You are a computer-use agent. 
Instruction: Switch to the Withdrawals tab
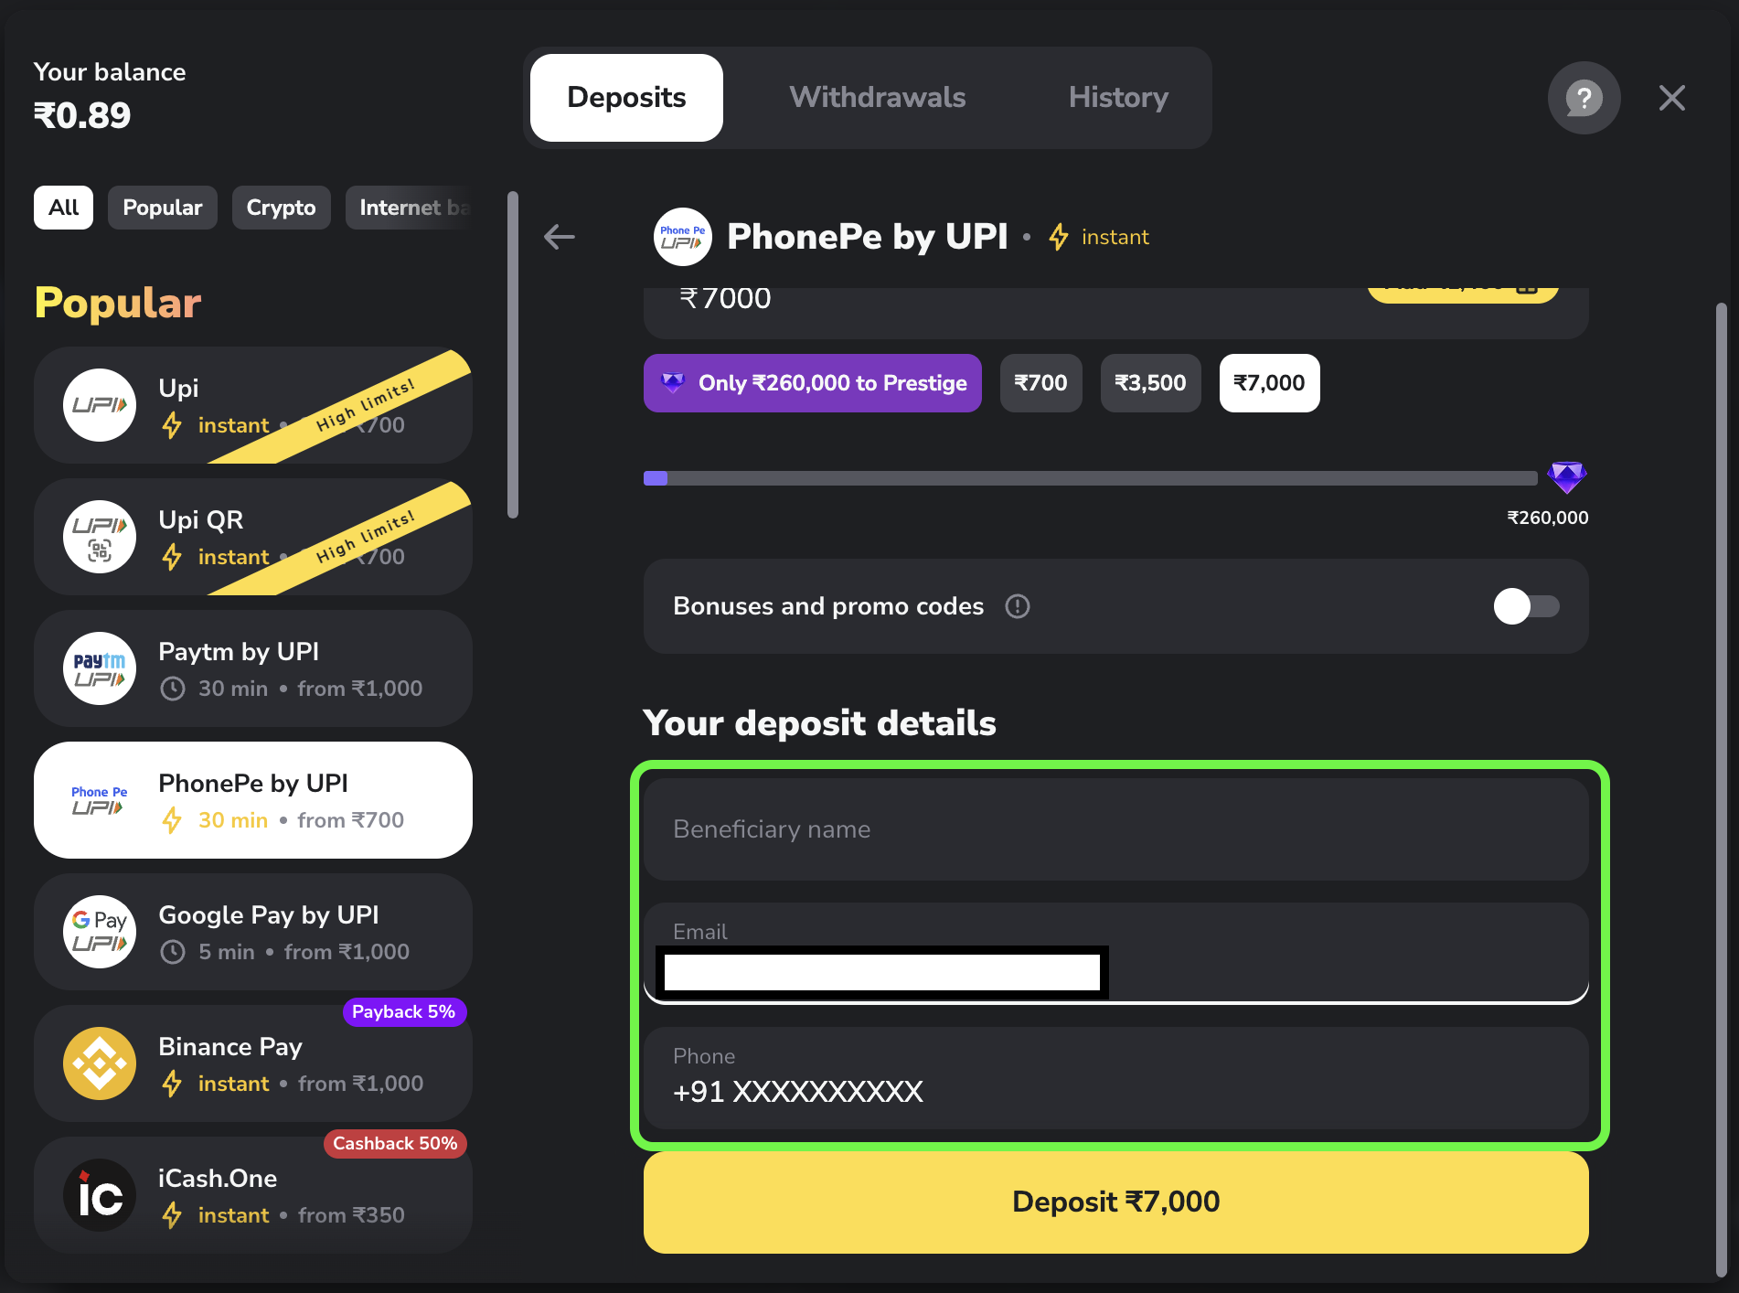tap(878, 98)
